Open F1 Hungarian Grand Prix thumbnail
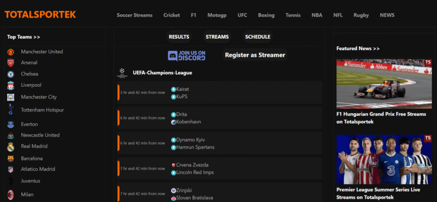The width and height of the screenshot is (437, 202). click(x=384, y=84)
